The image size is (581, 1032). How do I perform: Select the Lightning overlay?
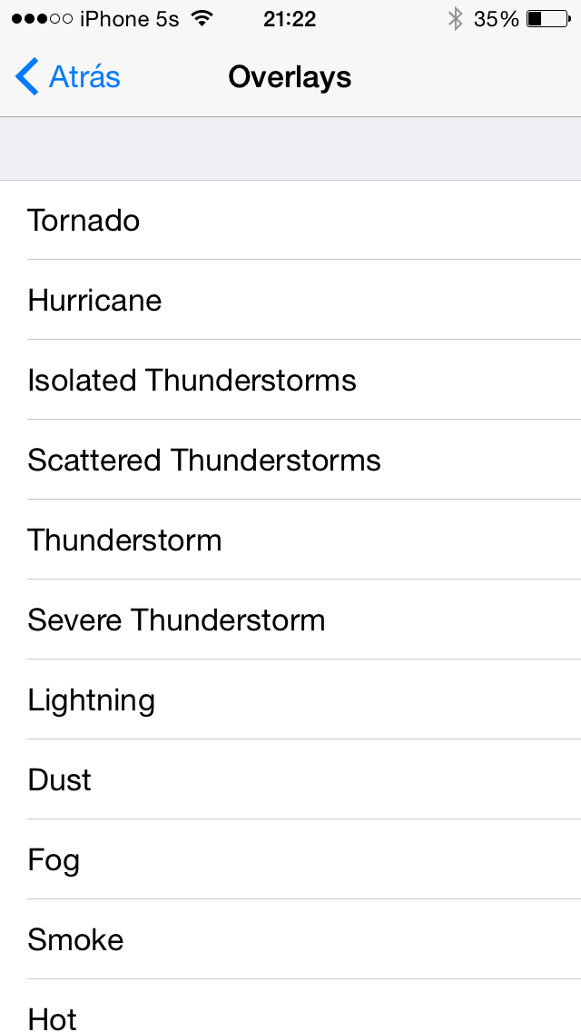[290, 700]
